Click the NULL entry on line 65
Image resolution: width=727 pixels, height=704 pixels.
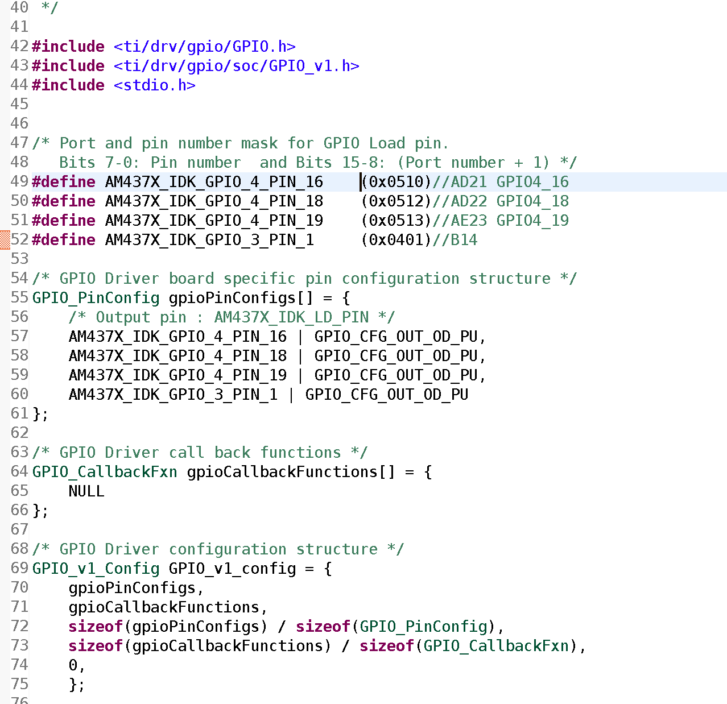86,491
